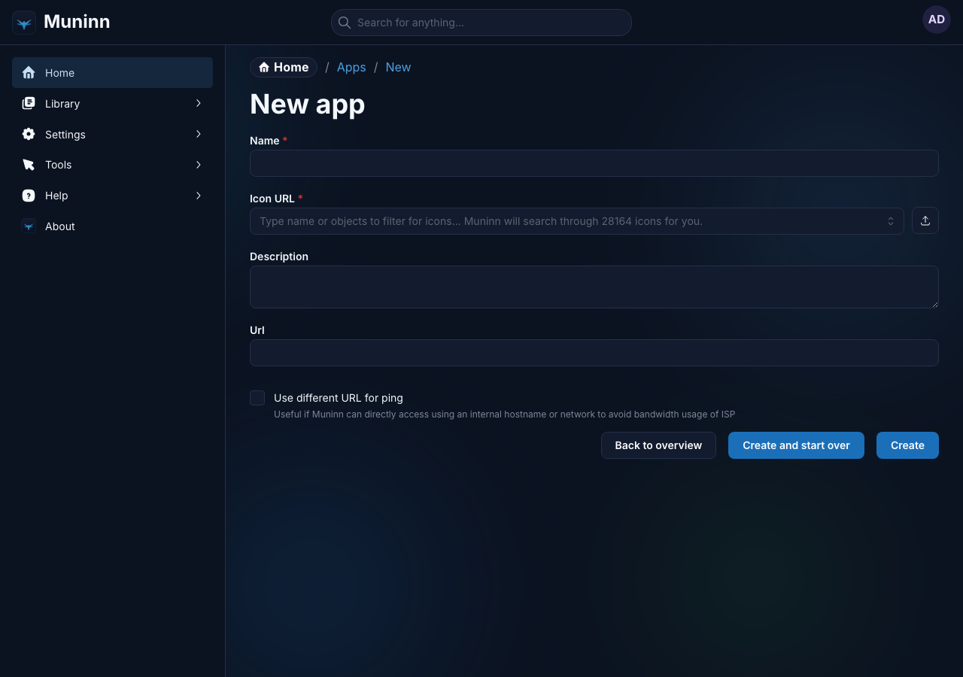Screen dimensions: 963x677
Task: Expand the Tools sidebar chevron
Action: pyautogui.click(x=199, y=165)
